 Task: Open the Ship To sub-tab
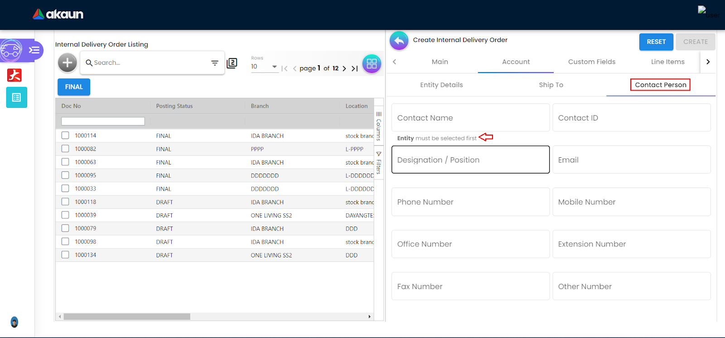[x=551, y=85]
